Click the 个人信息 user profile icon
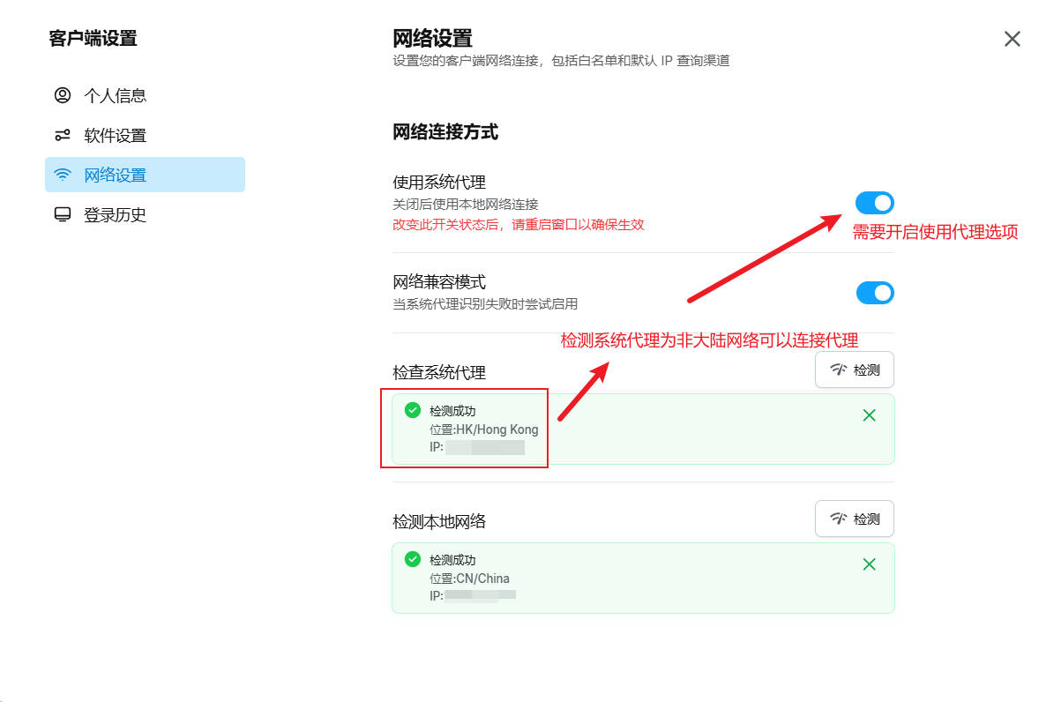Image resolution: width=1046 pixels, height=702 pixels. 63,95
